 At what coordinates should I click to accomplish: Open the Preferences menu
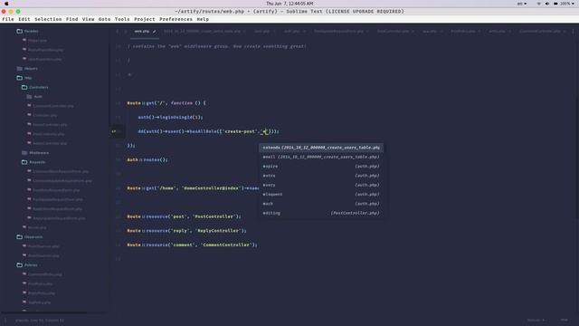[x=176, y=19]
